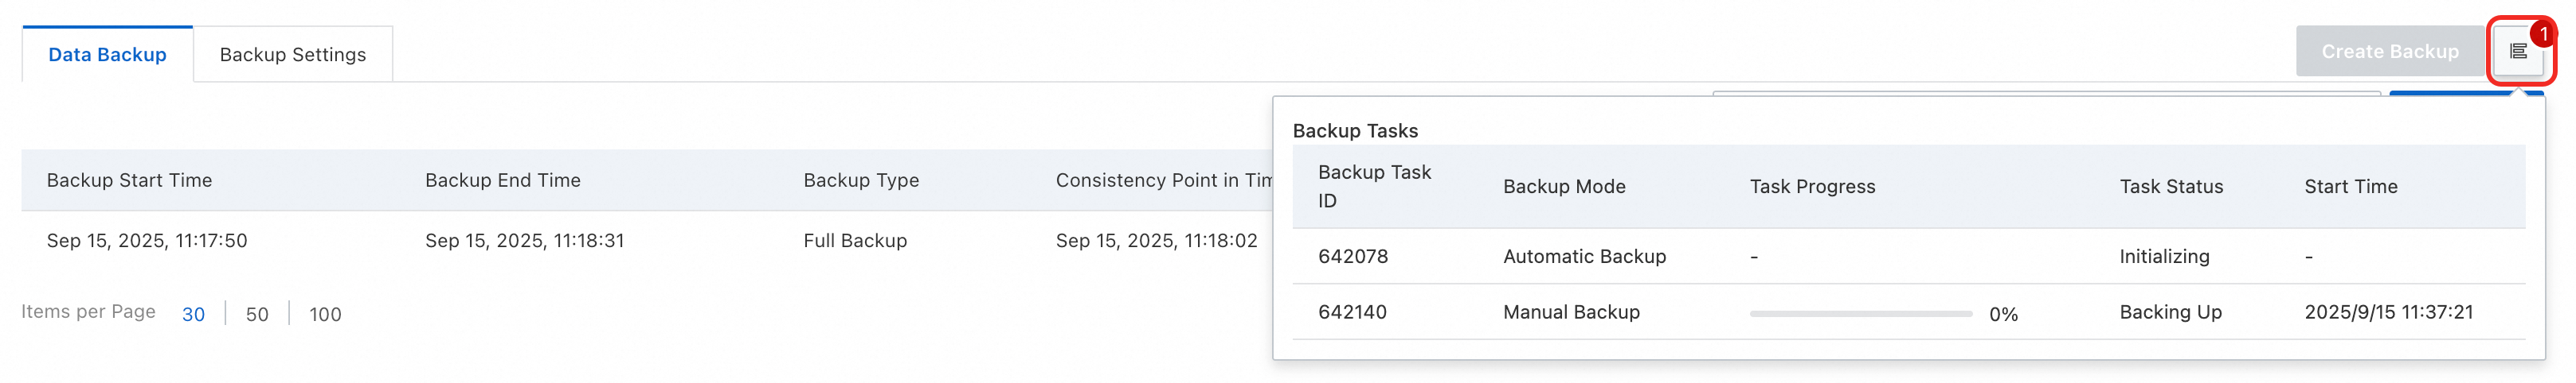Viewport: 2576px width, 383px height.
Task: Click the Backup End Time column header
Action: coord(502,180)
